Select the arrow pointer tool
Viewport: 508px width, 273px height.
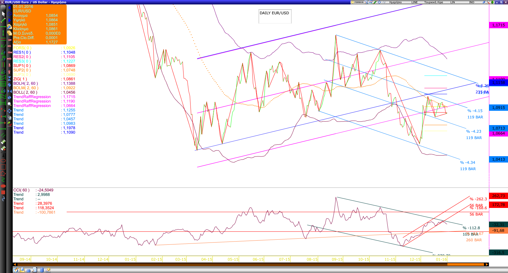(3, 14)
